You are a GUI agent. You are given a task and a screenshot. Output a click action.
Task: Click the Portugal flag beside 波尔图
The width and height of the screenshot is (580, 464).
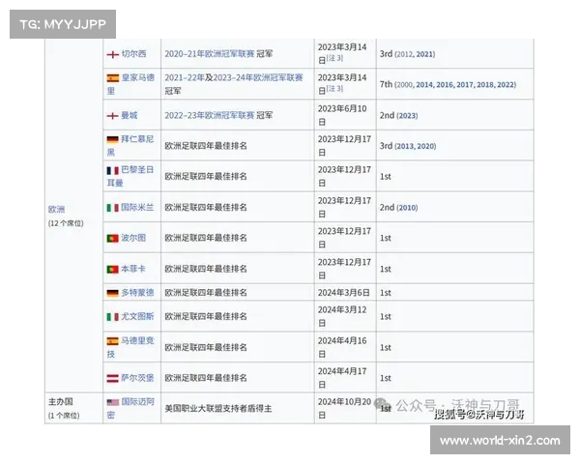[x=112, y=239]
